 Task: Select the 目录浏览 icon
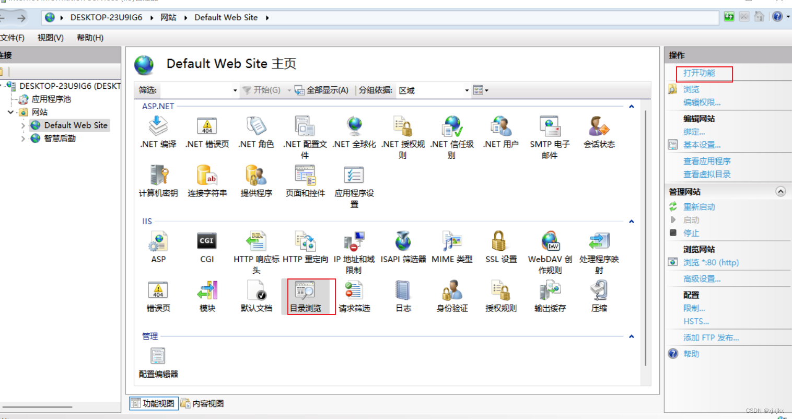305,290
